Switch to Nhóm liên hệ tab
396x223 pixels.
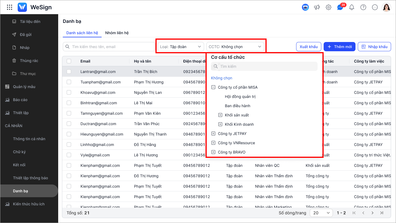coord(117,33)
